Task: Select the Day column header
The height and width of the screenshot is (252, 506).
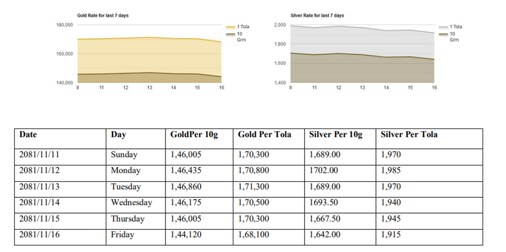Action: (118, 135)
